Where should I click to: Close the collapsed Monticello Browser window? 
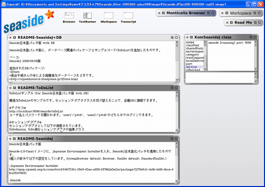[x=159, y=13]
